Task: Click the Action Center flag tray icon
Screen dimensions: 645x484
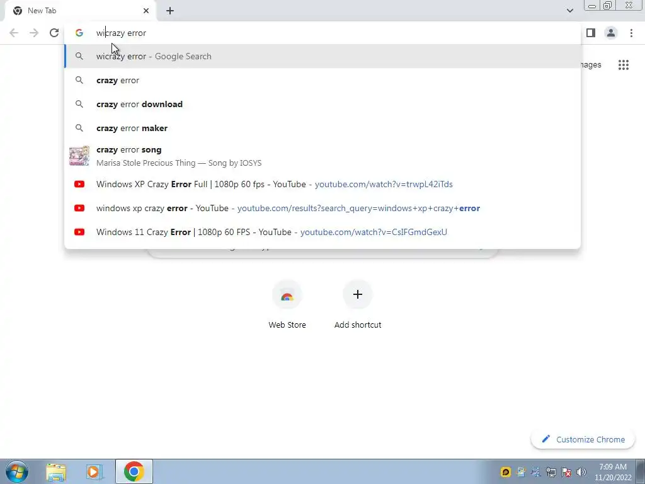Action: tap(566, 472)
